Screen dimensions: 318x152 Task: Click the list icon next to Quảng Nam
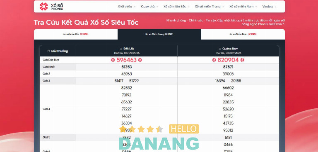[x=219, y=49]
